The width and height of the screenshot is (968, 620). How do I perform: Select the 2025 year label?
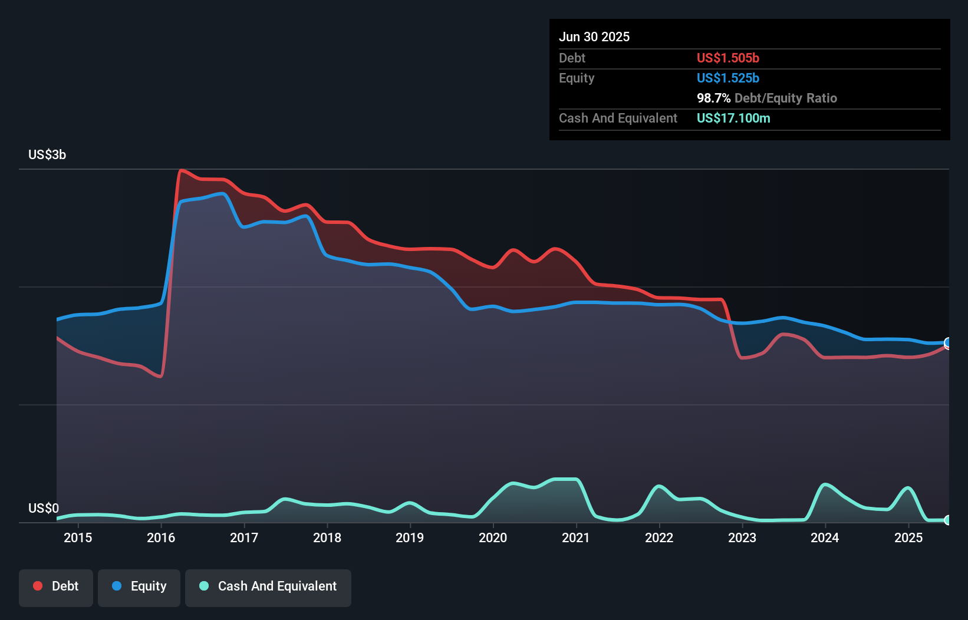(908, 537)
